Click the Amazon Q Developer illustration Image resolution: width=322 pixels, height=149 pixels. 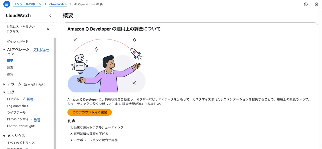click(x=106, y=65)
